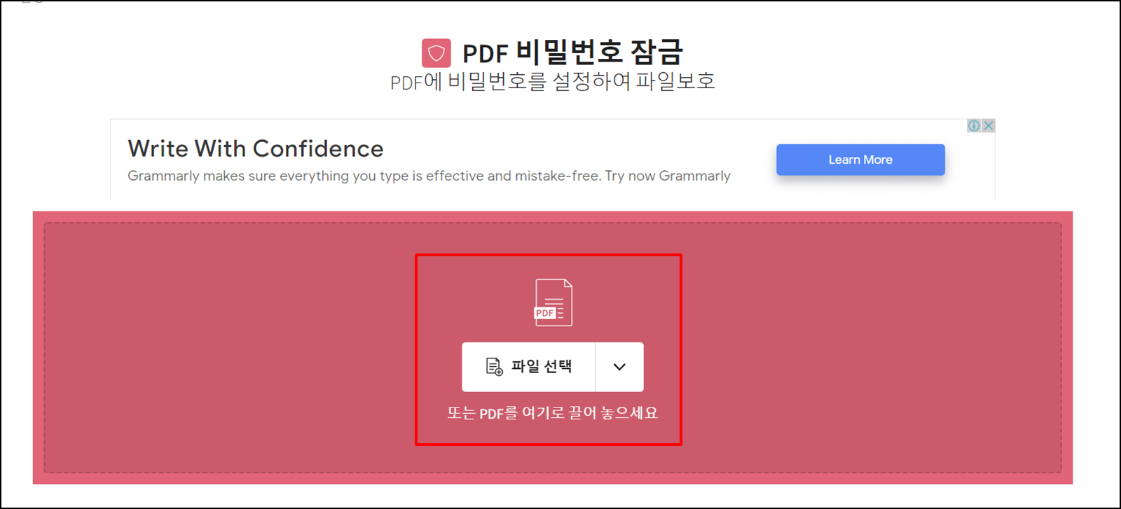
Task: Click the Grammarly ad description text
Action: [429, 176]
